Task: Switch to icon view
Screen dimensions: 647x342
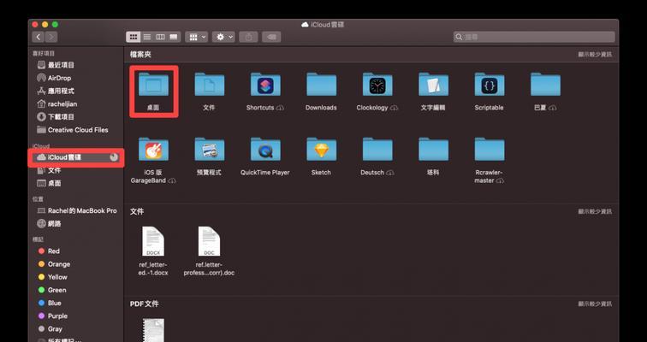Action: (133, 37)
